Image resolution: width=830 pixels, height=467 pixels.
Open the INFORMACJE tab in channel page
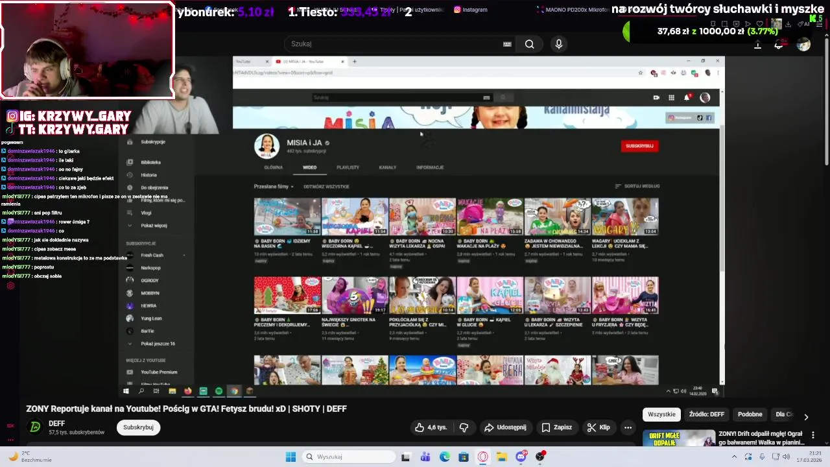430,167
